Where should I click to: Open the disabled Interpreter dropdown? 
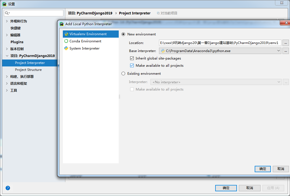[216, 82]
